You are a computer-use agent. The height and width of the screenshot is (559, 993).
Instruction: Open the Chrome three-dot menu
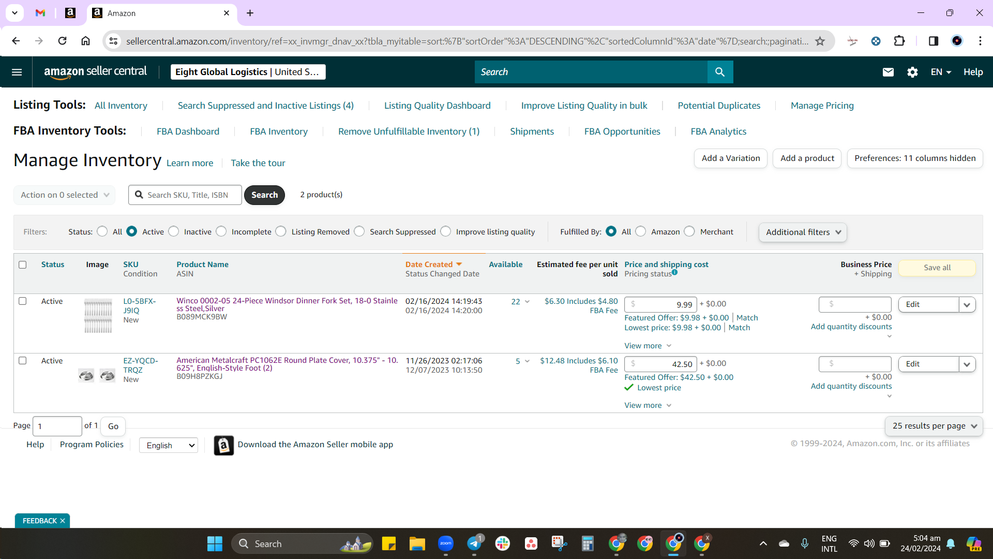click(980, 41)
